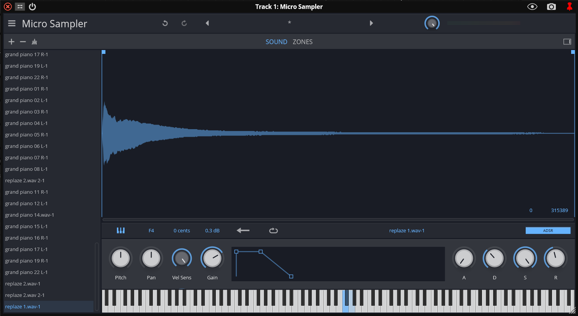Image resolution: width=578 pixels, height=316 pixels.
Task: Click the 0.3 dB gain value field
Action: [x=212, y=230]
